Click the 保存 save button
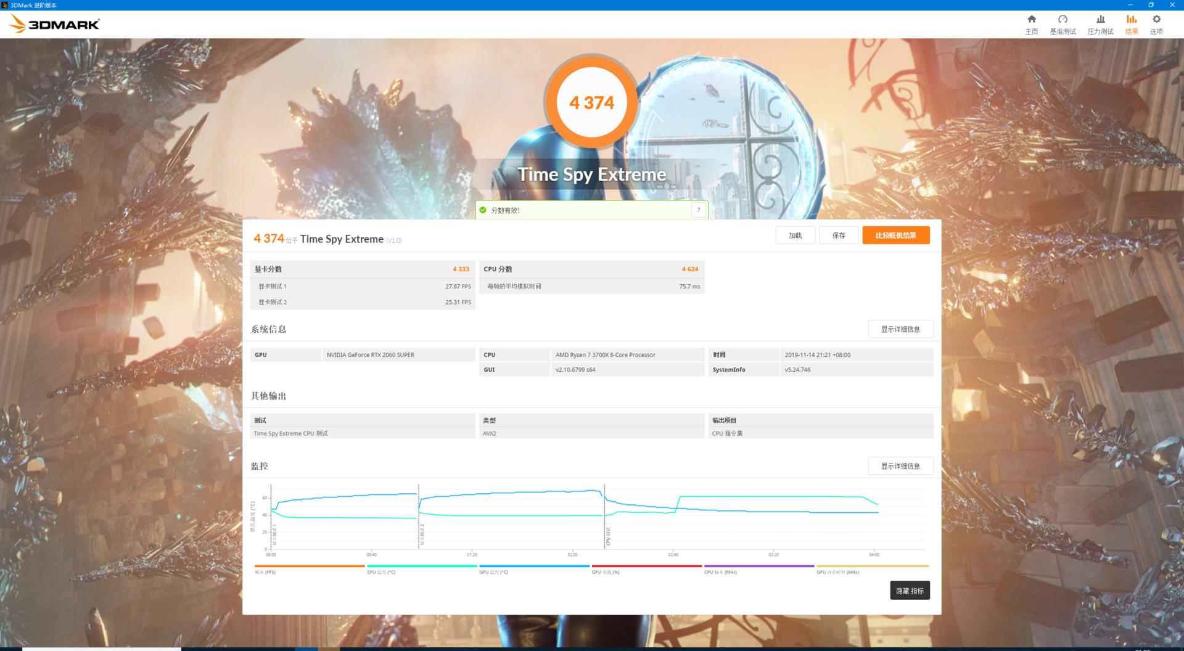 point(839,235)
